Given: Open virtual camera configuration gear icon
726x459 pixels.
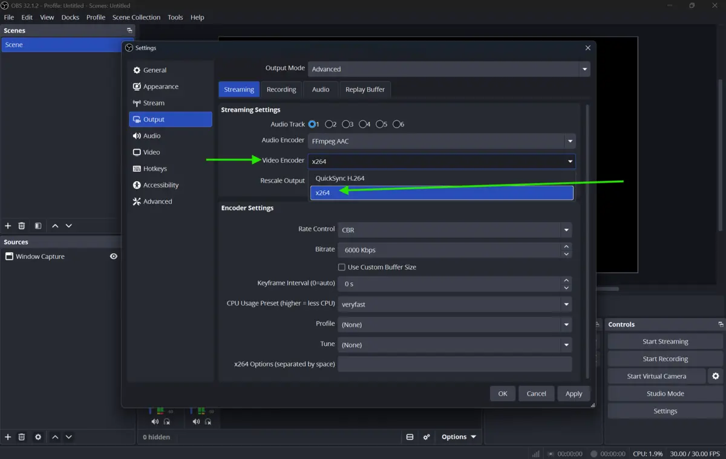Looking at the screenshot, I should point(716,376).
